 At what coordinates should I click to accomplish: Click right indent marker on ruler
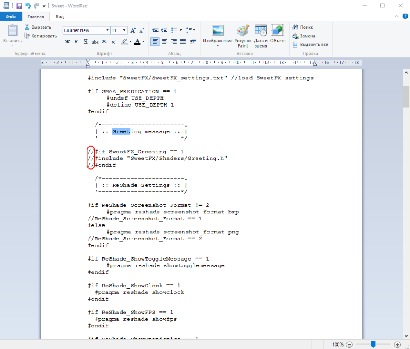[x=314, y=64]
